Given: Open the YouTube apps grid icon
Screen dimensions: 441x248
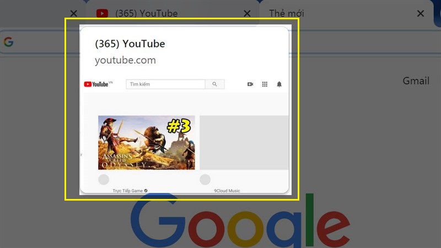Looking at the screenshot, I should point(265,84).
